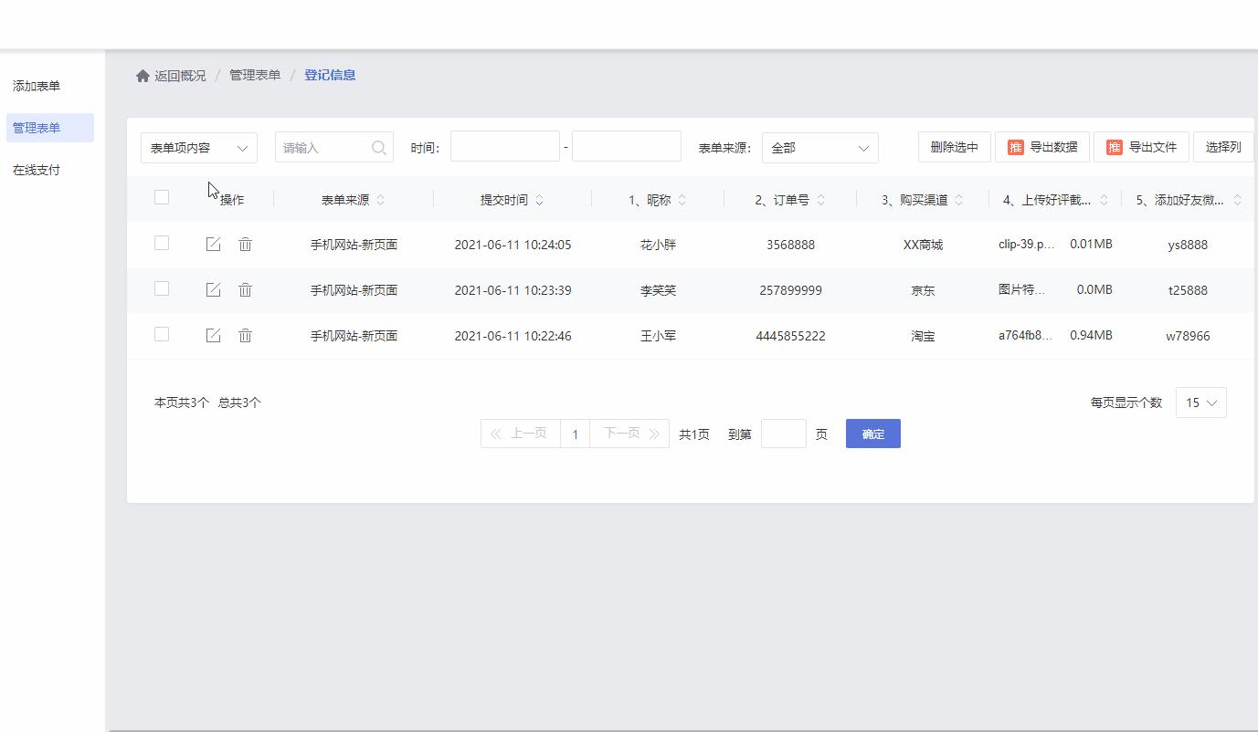Viewport: 1258px width, 732px height.
Task: Click home icon in breadcrumb
Action: click(143, 76)
